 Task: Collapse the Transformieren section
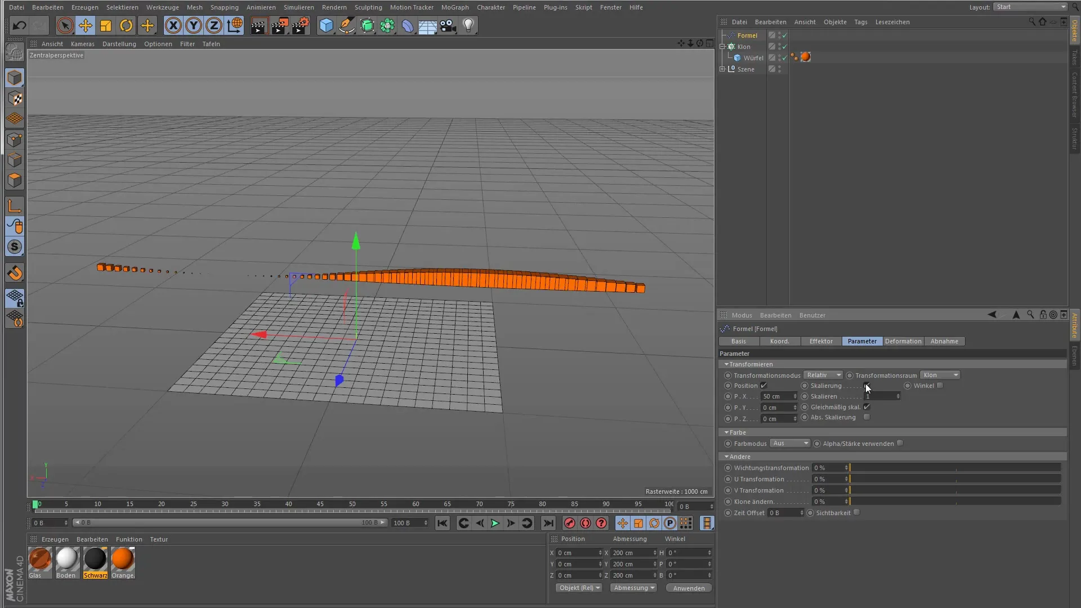click(726, 364)
